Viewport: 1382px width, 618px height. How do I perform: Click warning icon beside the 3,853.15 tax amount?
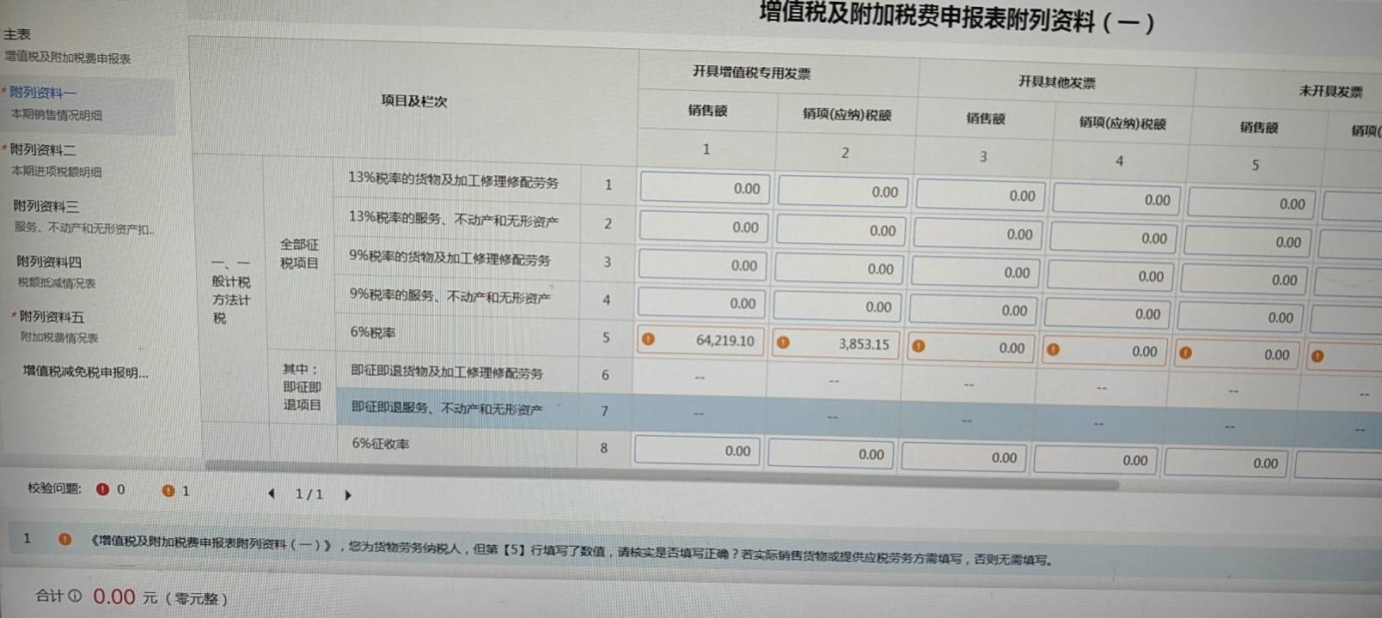click(x=783, y=342)
